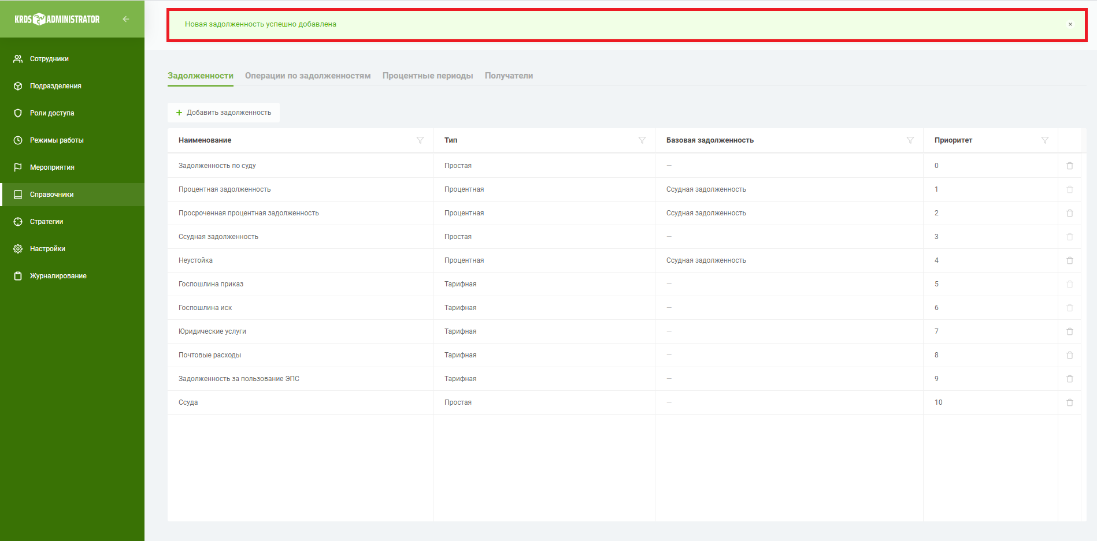The width and height of the screenshot is (1097, 541).
Task: Select the Госпошлина иск cell
Action: [300, 308]
